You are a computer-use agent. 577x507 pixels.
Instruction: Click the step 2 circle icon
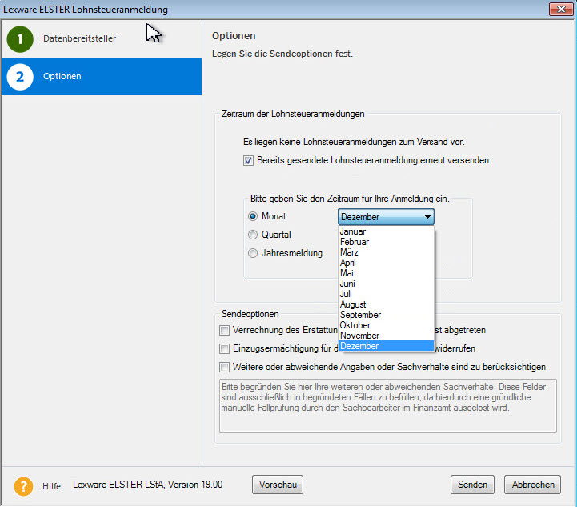[x=20, y=77]
